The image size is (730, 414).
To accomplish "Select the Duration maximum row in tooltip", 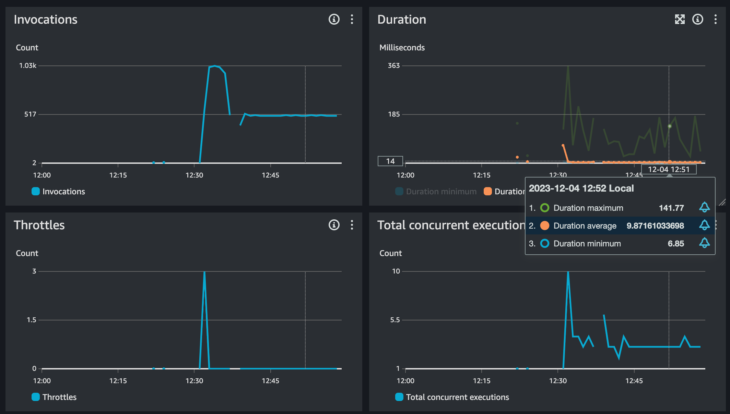I will [588, 208].
